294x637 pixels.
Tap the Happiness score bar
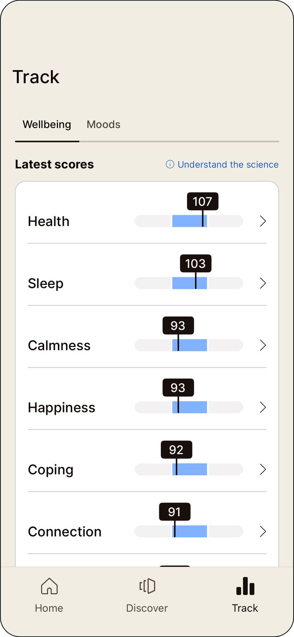[188, 407]
